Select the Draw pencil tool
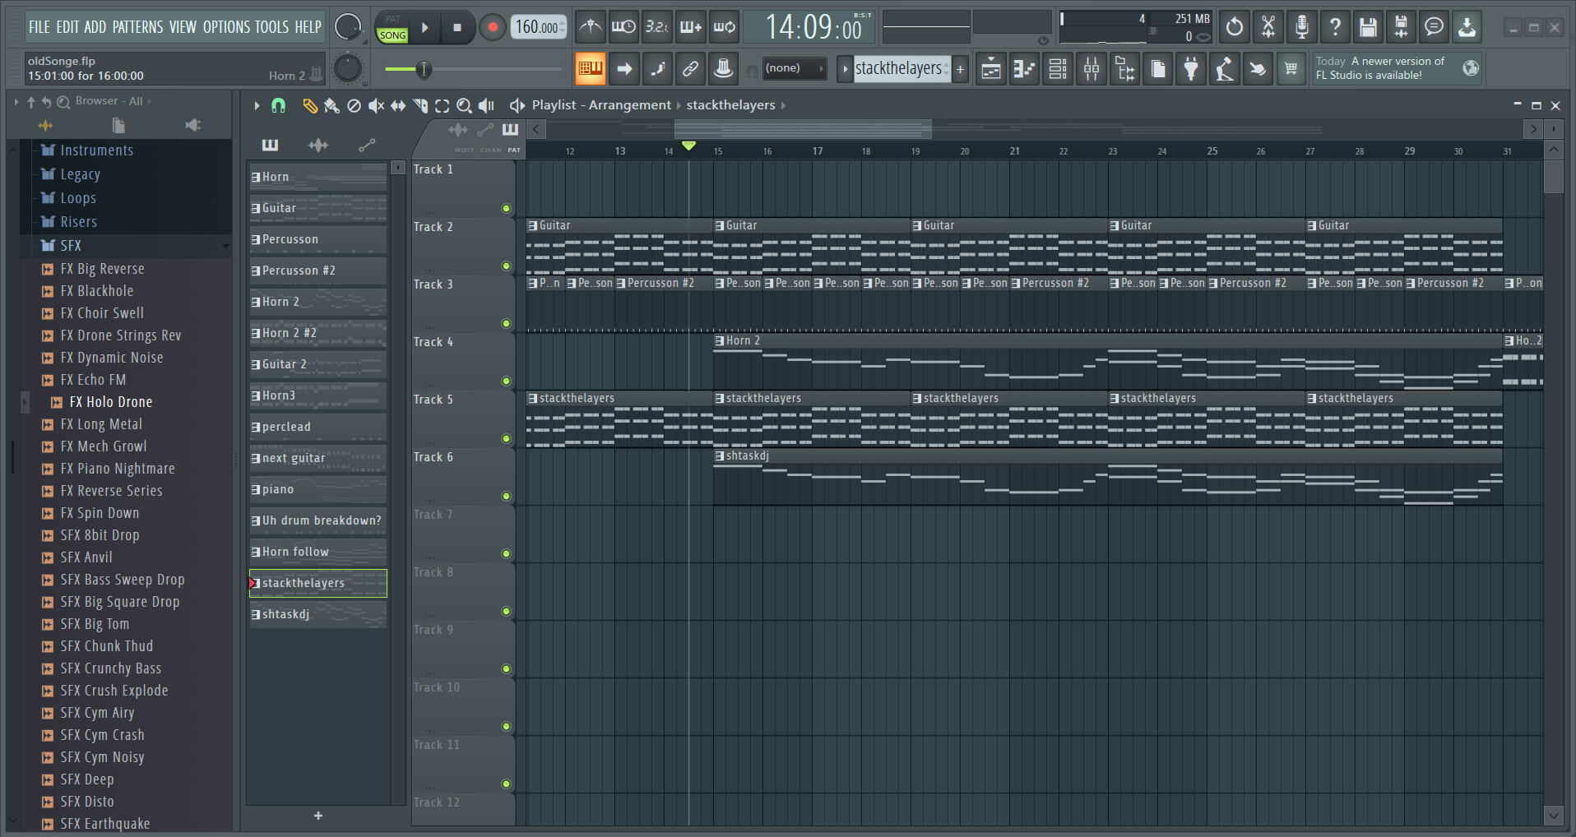 309,105
